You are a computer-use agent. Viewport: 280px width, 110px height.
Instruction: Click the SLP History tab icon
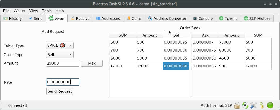point(246,18)
